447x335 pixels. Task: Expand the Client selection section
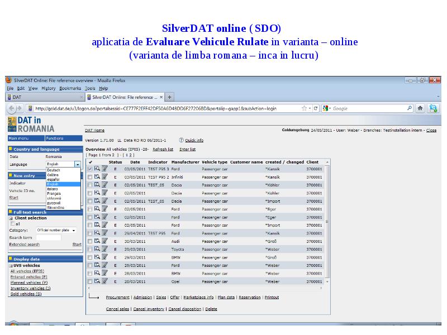(11, 218)
